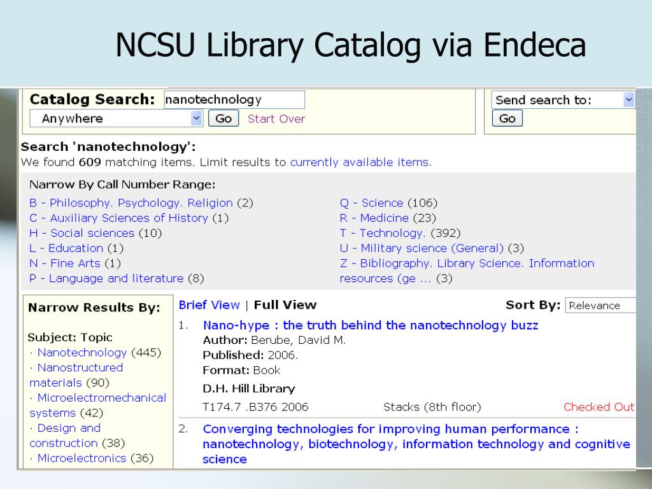Screen dimensions: 652x489
Task: Narrow results by Microelectronics topic
Action: (81, 458)
